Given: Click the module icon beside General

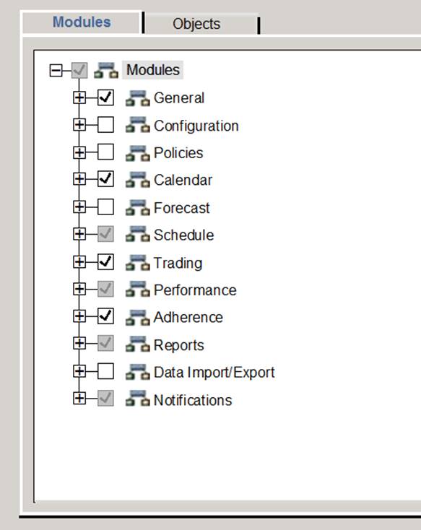Looking at the screenshot, I should click(138, 98).
